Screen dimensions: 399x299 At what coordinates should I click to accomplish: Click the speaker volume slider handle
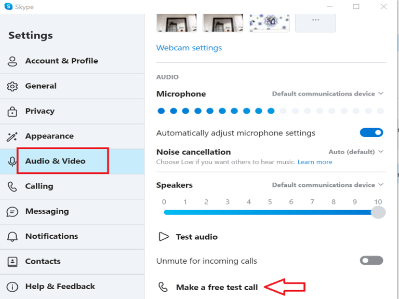pos(378,212)
